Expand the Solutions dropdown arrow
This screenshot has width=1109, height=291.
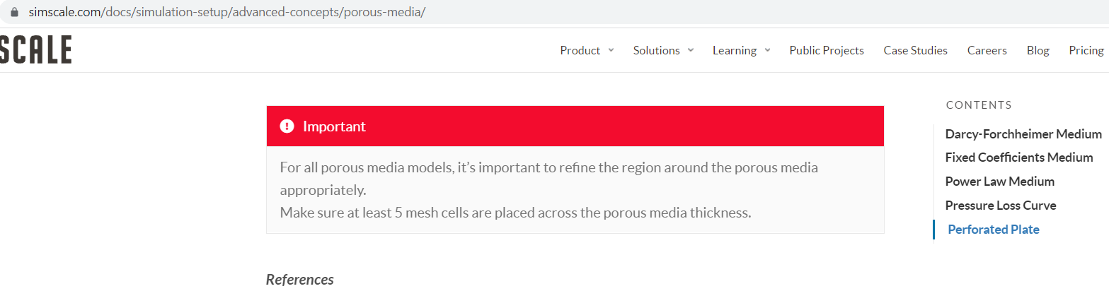(x=691, y=50)
